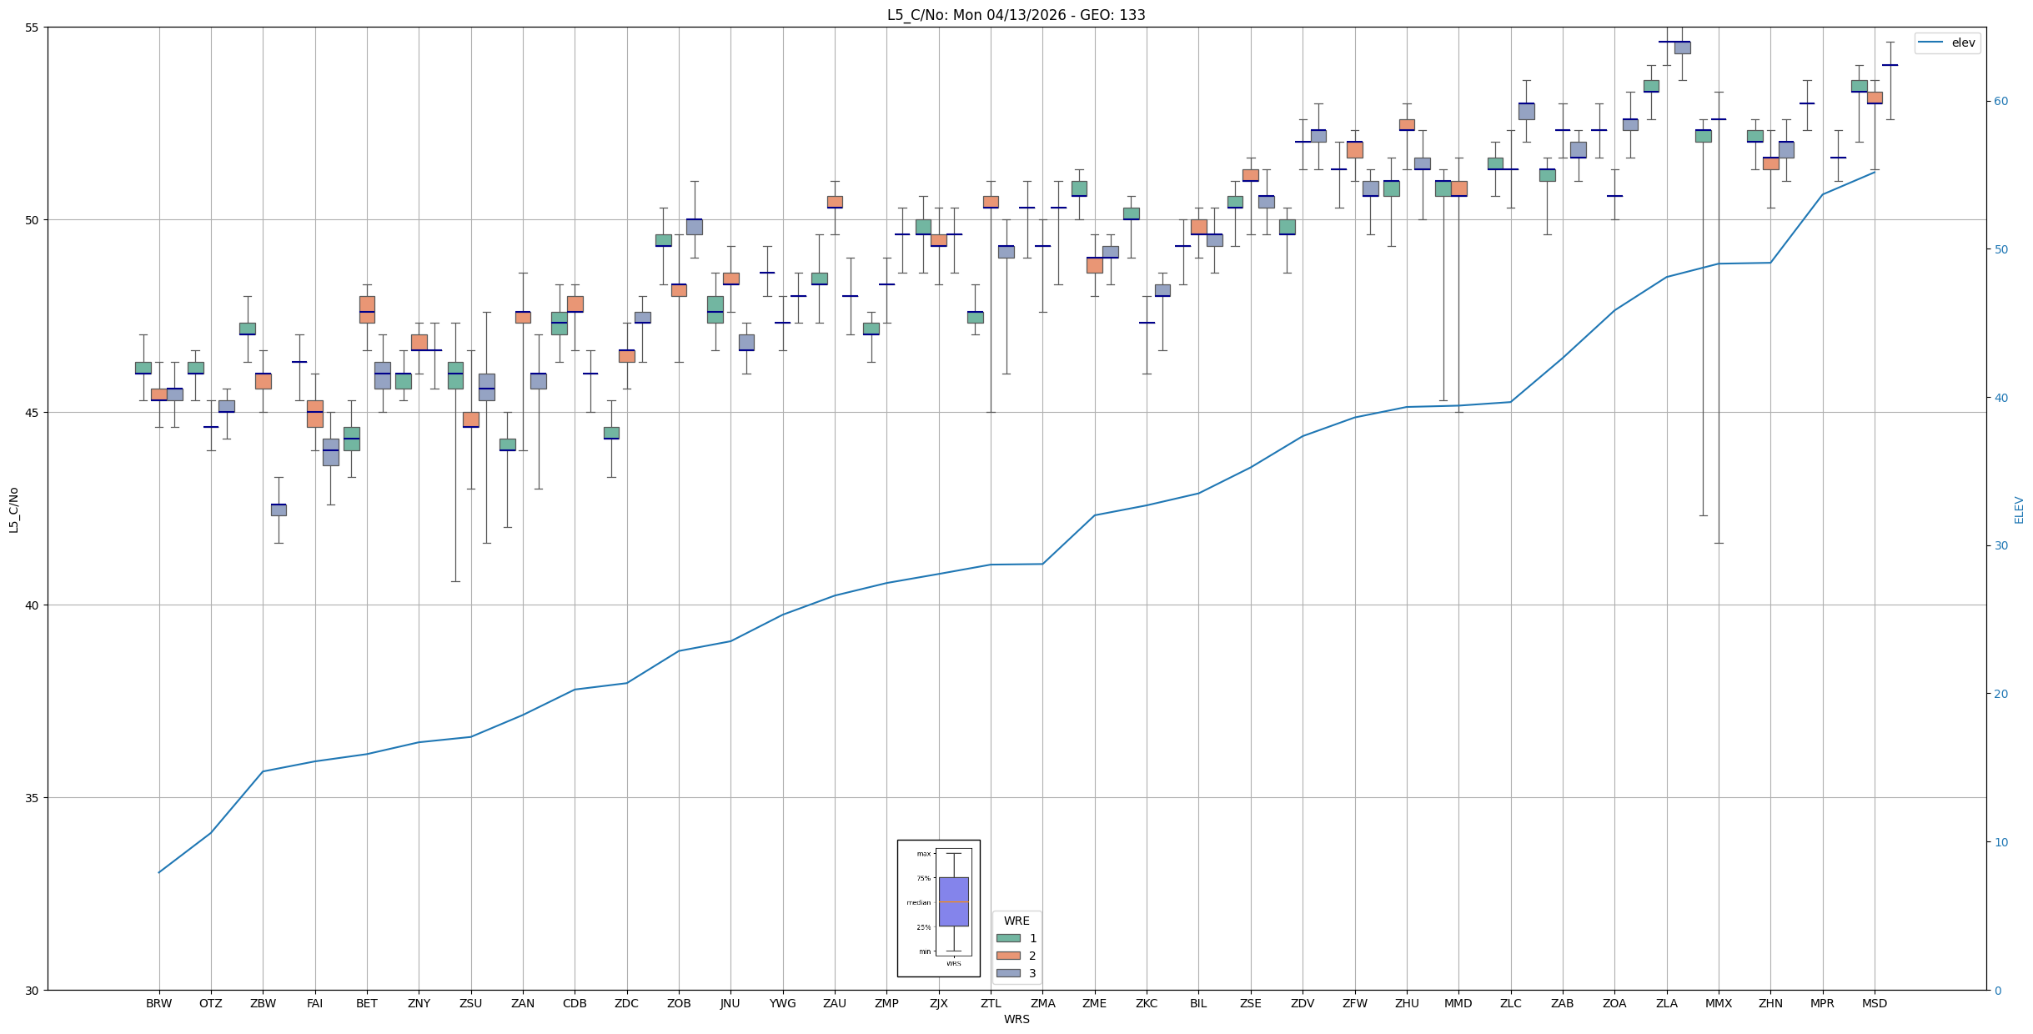
Task: Click the WRE legend title
Action: point(1016,921)
